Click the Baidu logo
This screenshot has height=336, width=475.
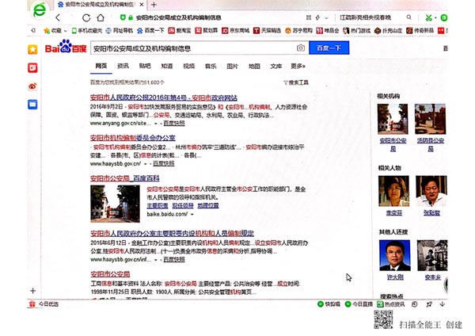[x=65, y=49]
